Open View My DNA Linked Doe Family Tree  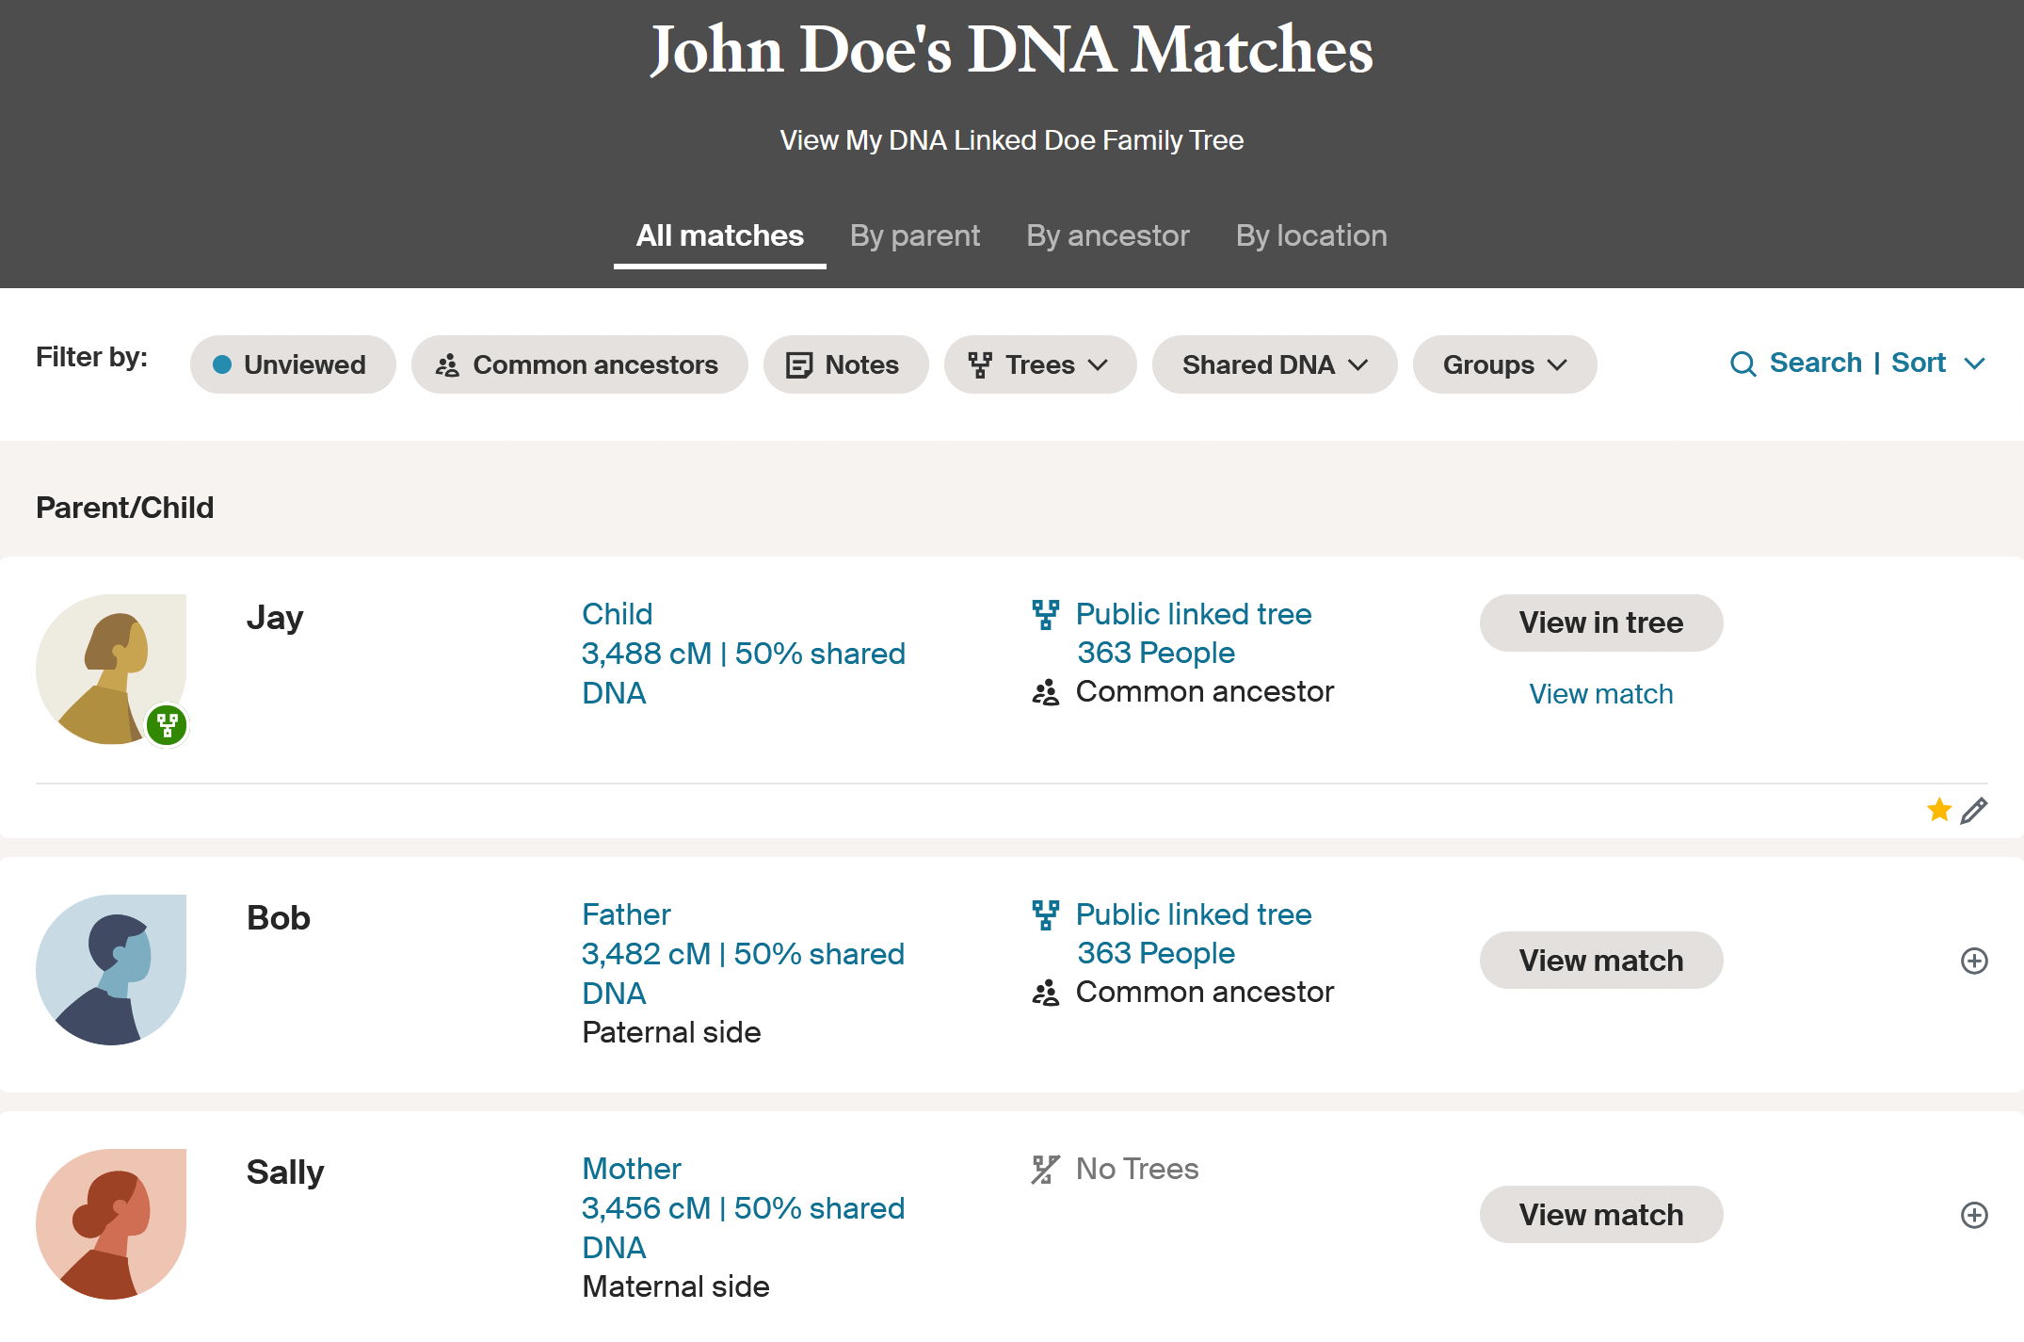tap(1011, 139)
